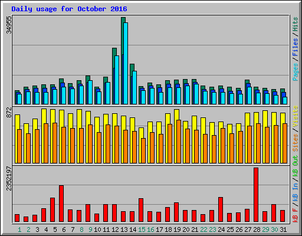302x236 pixels.
Task: Click day 27 on the x-axis
Action: (x=248, y=230)
